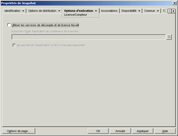The width and height of the screenshot is (178, 136).
Task: Open the Associations tab
Action: coord(109,11)
